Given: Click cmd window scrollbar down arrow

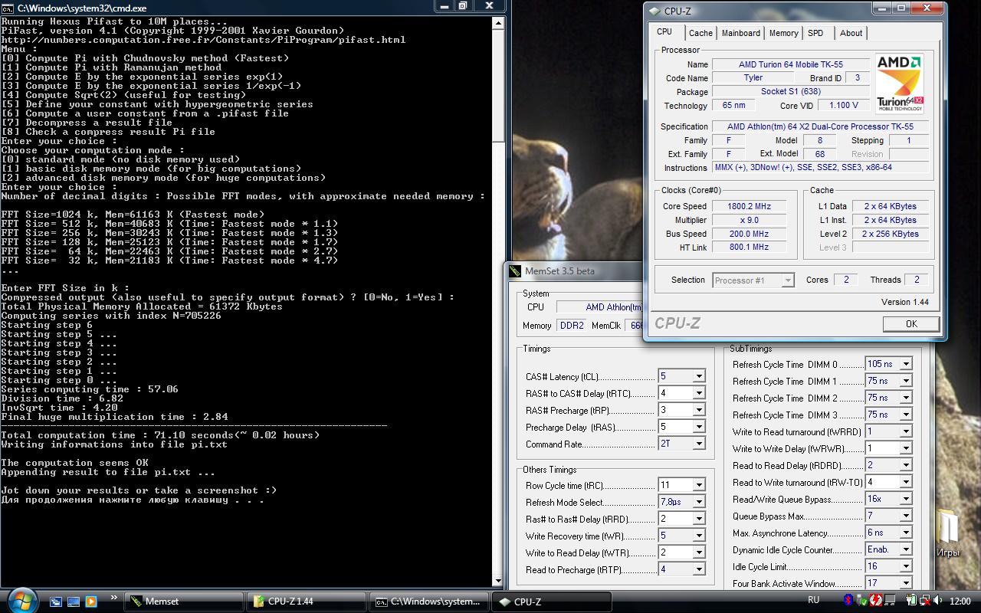Looking at the screenshot, I should point(497,580).
